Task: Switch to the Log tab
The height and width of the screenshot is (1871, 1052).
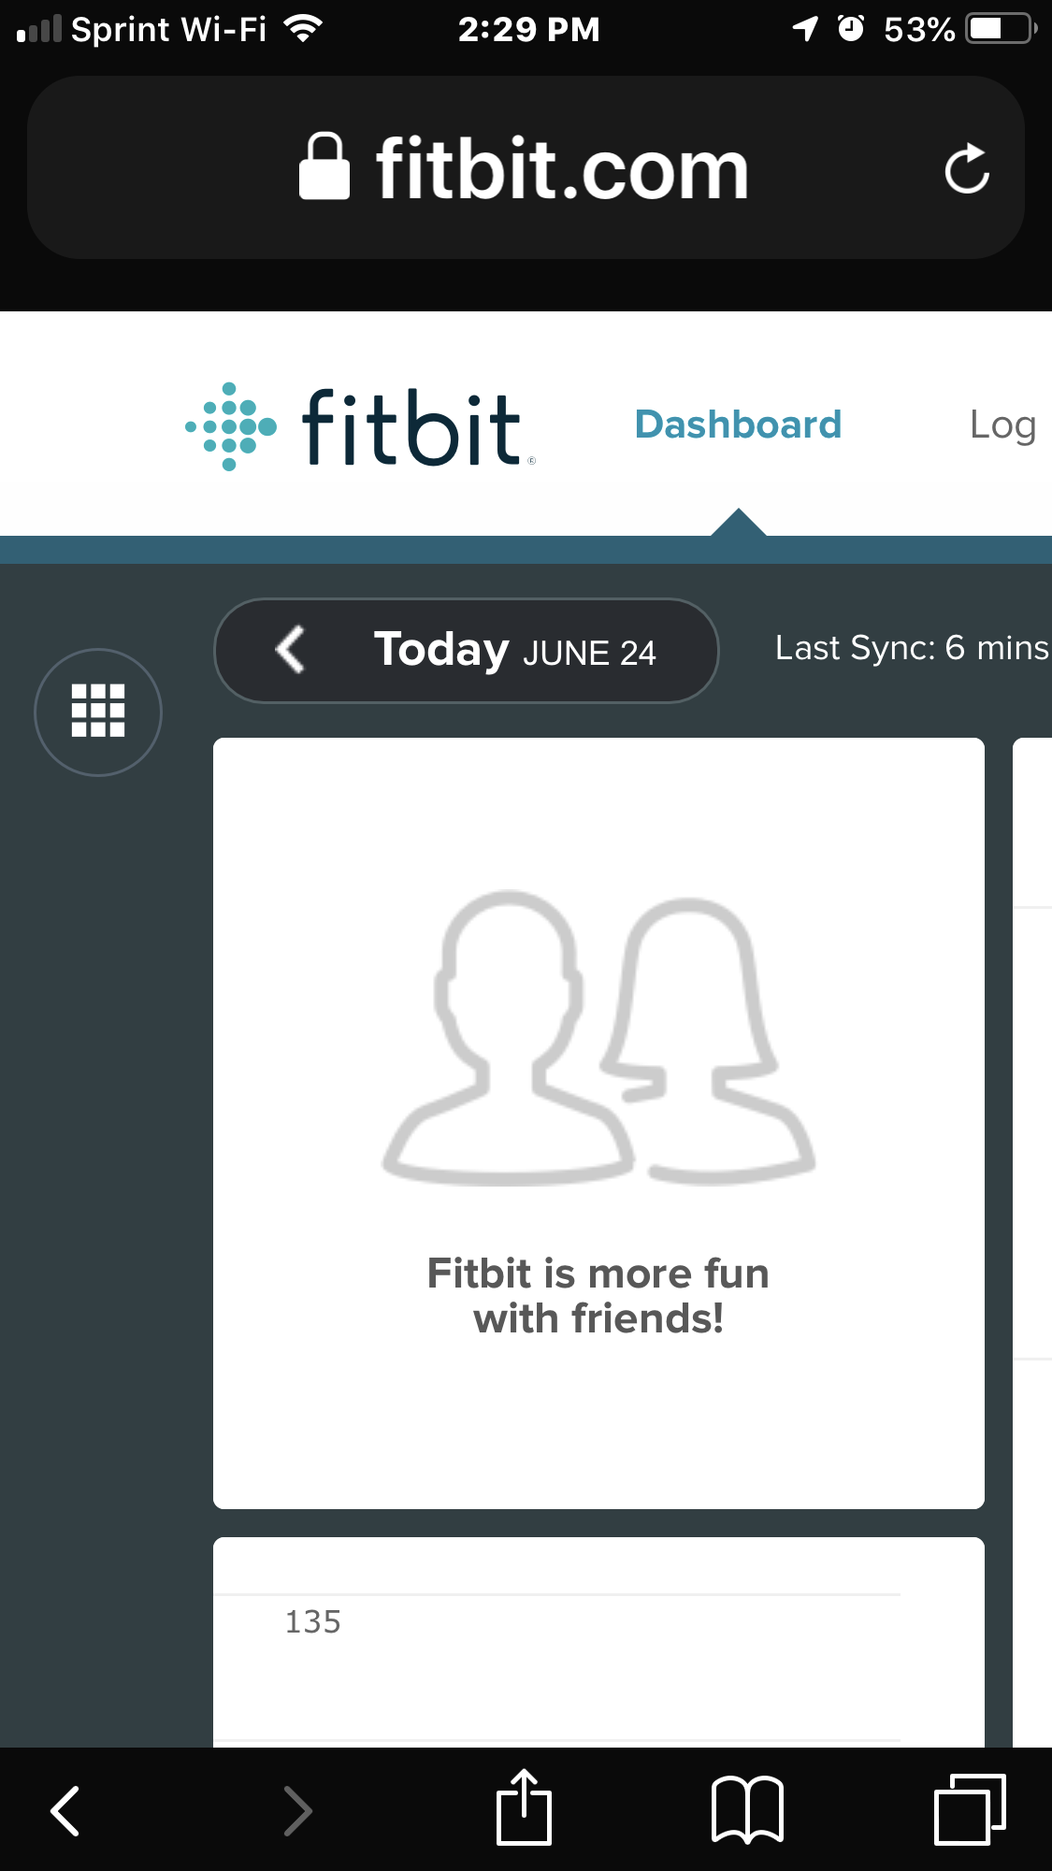Action: [x=1002, y=425]
